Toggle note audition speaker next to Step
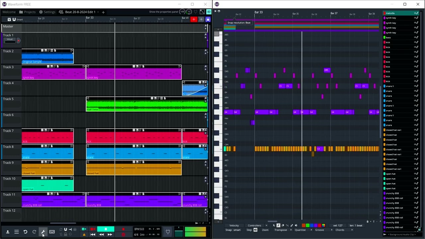 pos(255,230)
